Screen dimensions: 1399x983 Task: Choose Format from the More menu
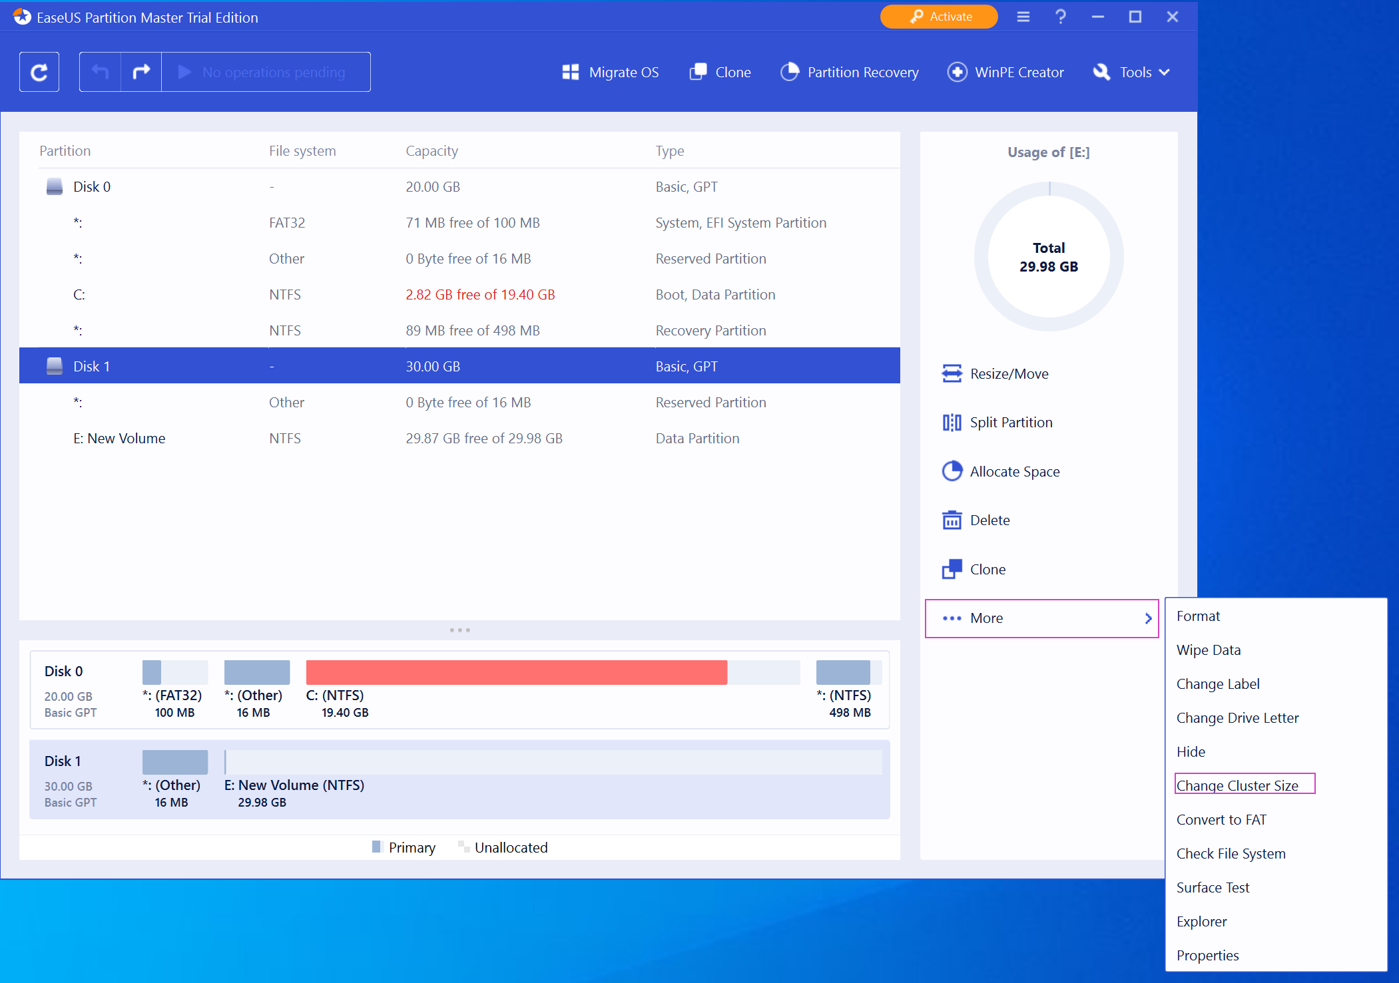pos(1198,616)
